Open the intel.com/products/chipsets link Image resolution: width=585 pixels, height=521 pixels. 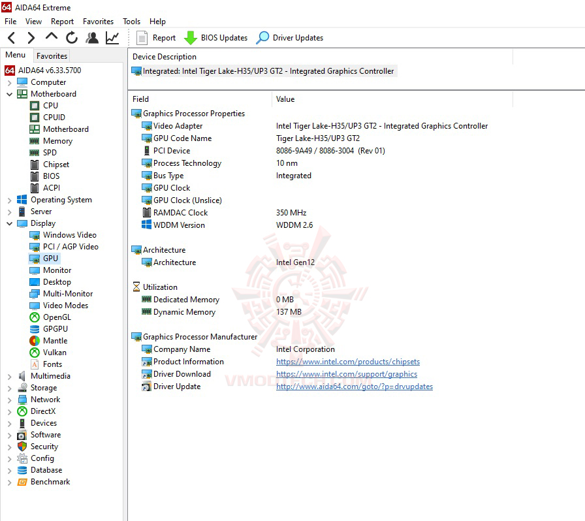(348, 362)
